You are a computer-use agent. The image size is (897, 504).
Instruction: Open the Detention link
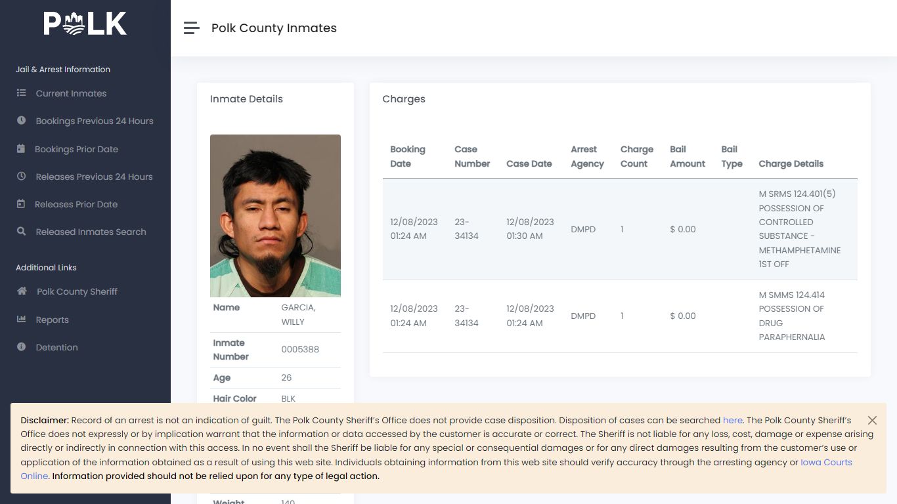pos(56,347)
